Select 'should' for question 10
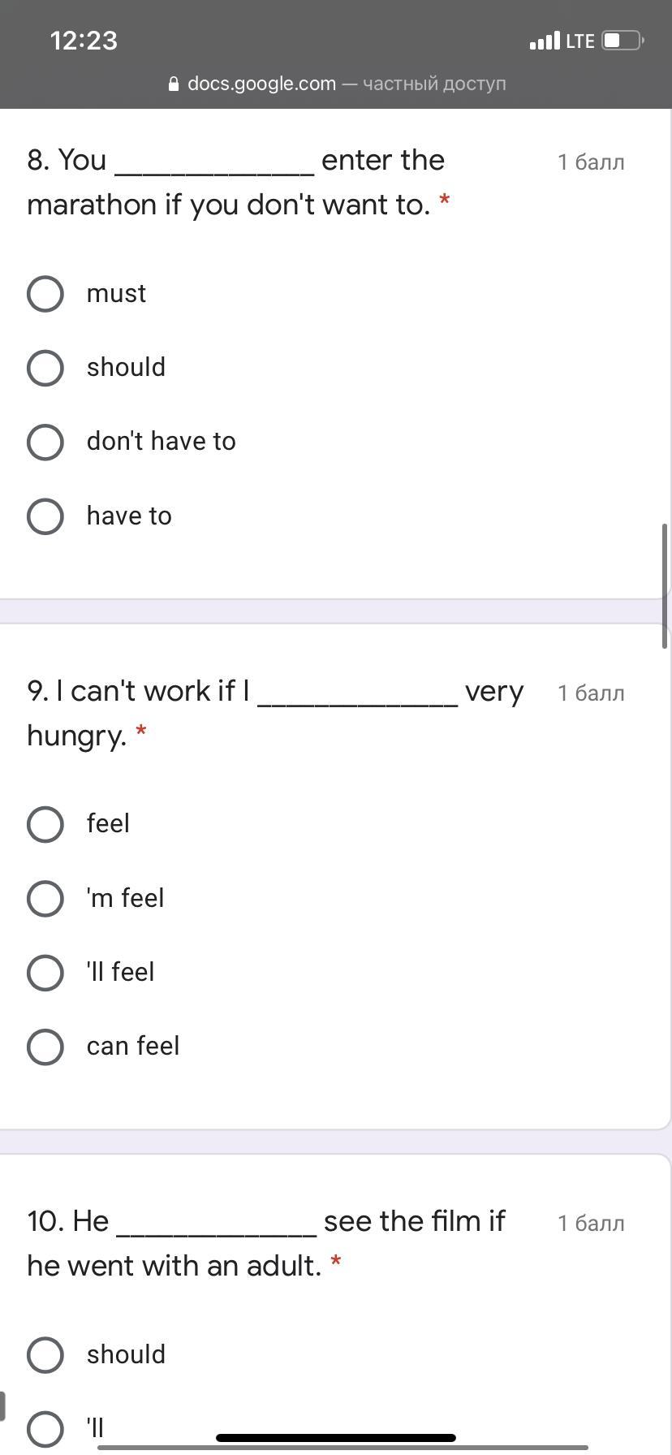The image size is (672, 1455). [x=45, y=1355]
